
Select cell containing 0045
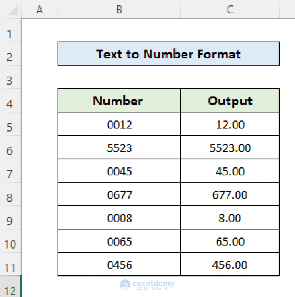[119, 171]
